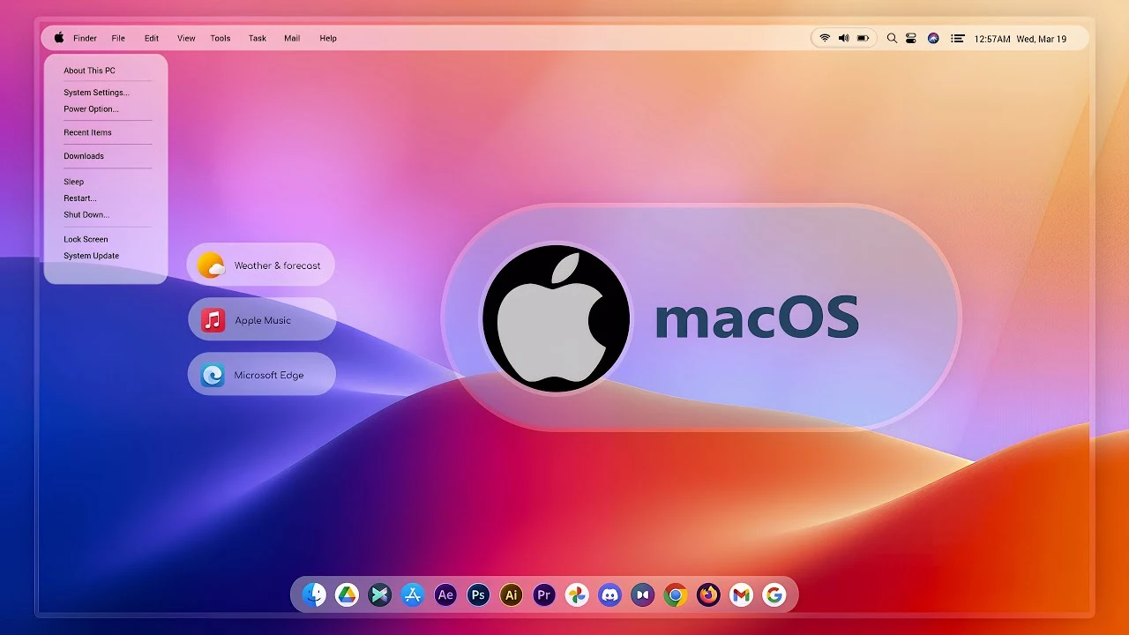Open the notification list icon
This screenshot has height=635, width=1129.
pyautogui.click(x=957, y=38)
